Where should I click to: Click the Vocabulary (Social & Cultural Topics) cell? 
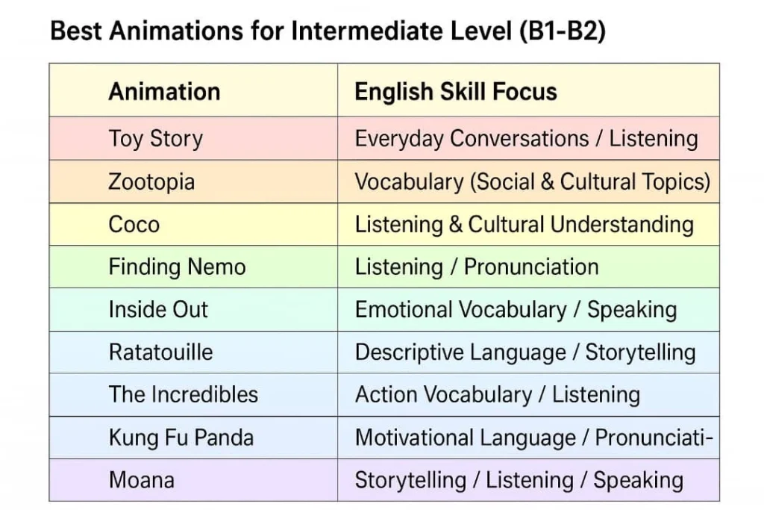point(529,181)
